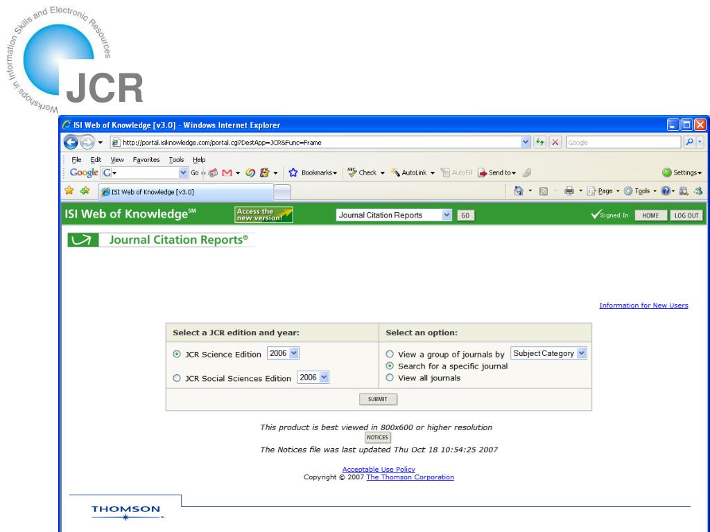Expand the address bar URL history dropdown
710x532 pixels.
tap(526, 142)
